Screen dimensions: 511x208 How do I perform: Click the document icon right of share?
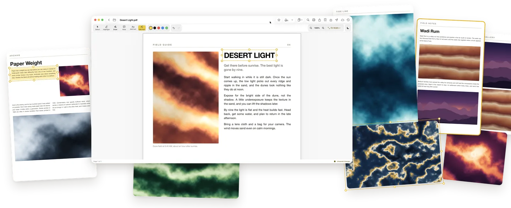click(325, 20)
